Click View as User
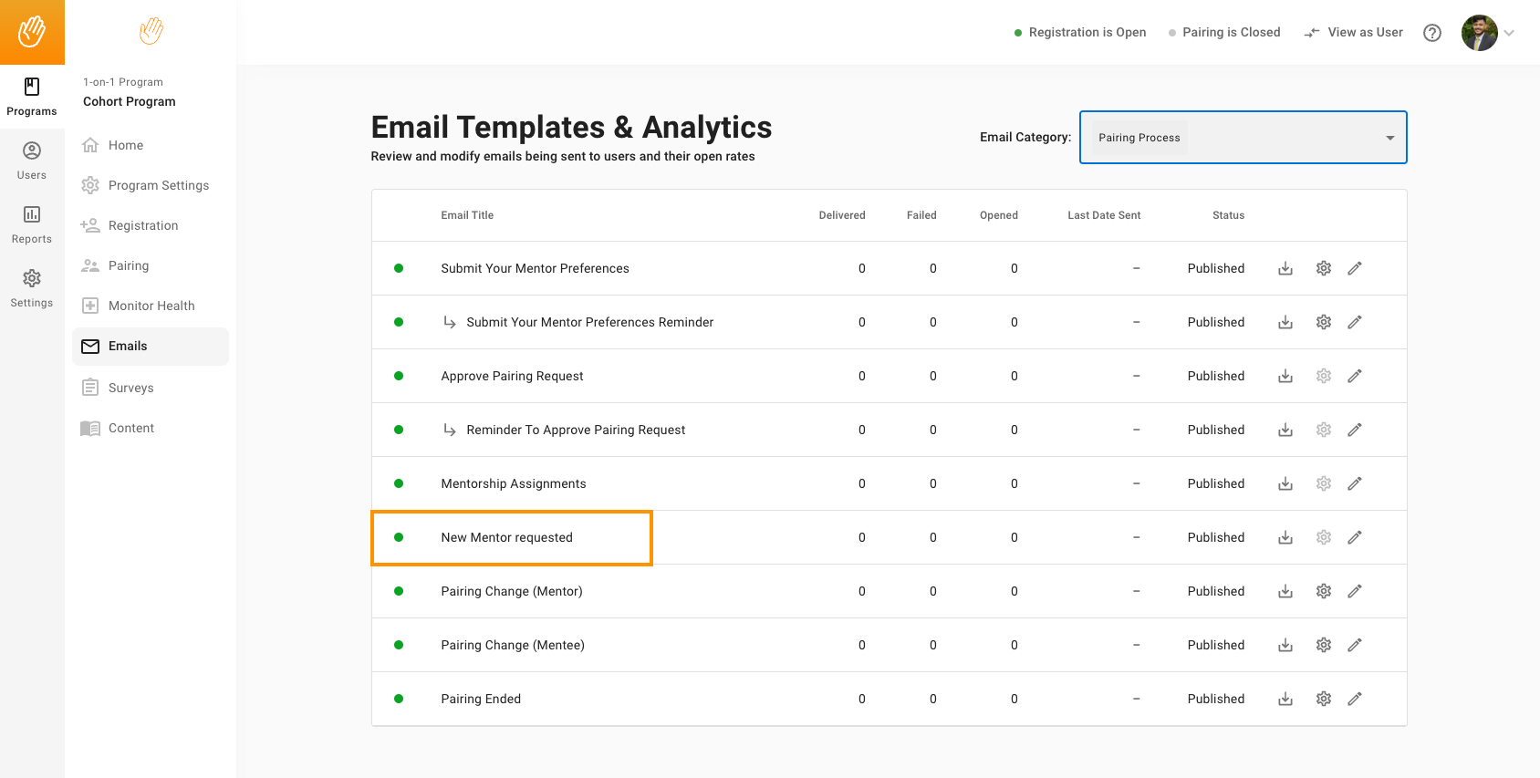The image size is (1540, 778). [1354, 33]
